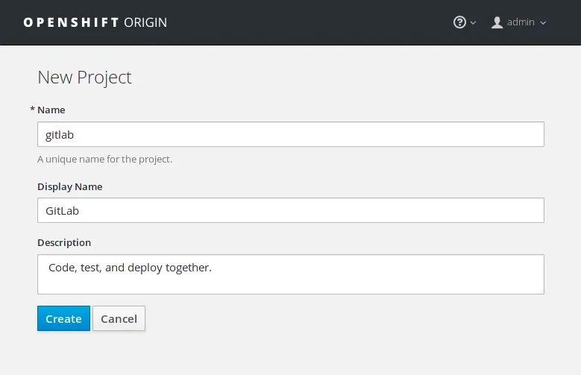
Task: Expand the chevron next to admin
Action: point(543,23)
